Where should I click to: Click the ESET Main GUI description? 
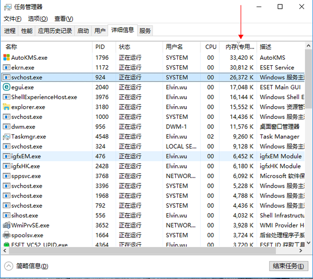click(x=280, y=87)
